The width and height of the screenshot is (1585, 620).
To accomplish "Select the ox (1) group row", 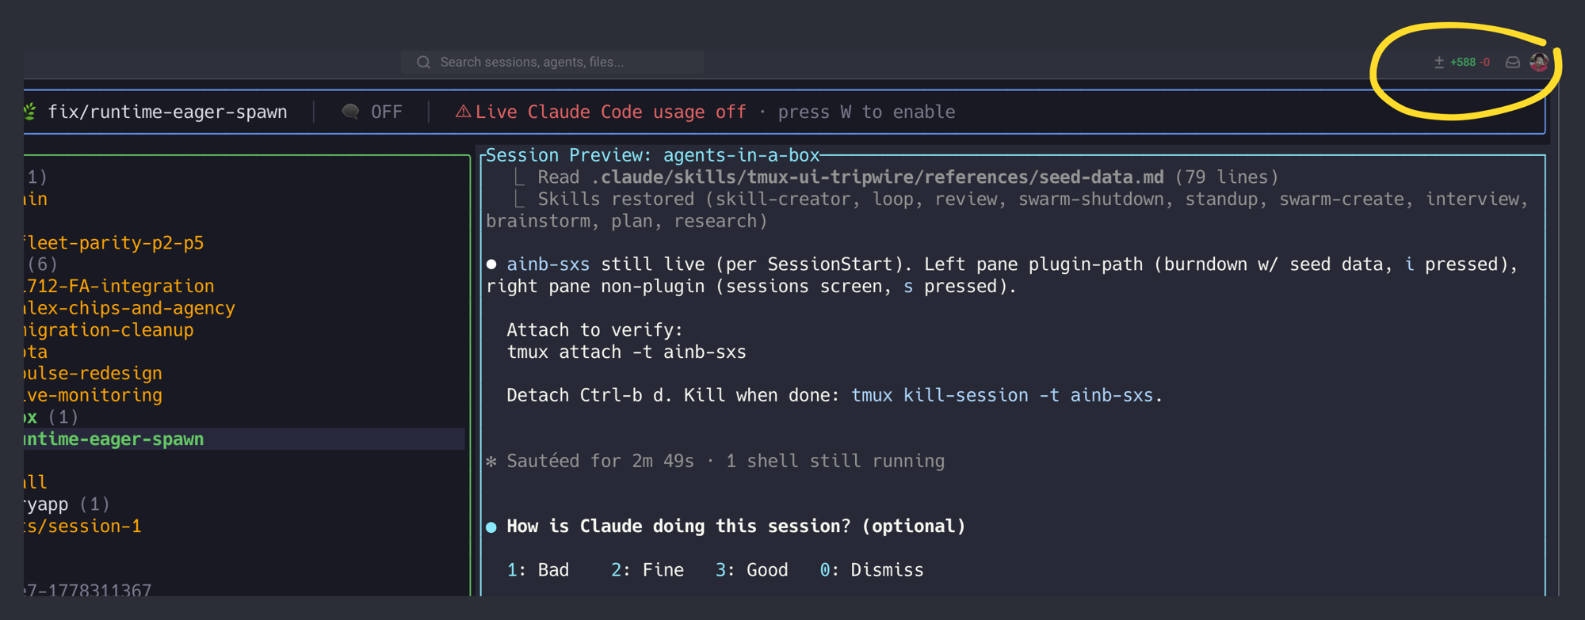I will pyautogui.click(x=51, y=417).
